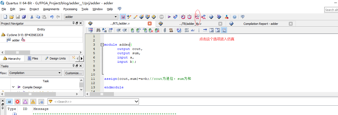This screenshot has height=115, width=338.
Task: Close the Compilation Report tab
Action: coord(290,23)
